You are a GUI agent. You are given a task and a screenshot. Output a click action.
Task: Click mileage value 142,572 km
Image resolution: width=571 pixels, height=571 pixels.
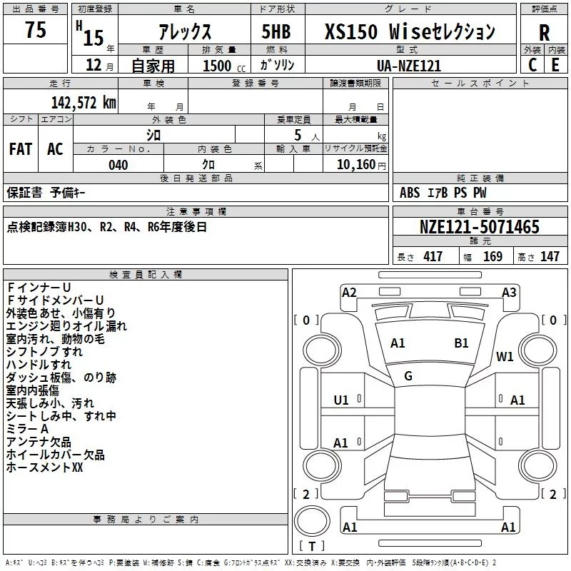[x=84, y=103]
